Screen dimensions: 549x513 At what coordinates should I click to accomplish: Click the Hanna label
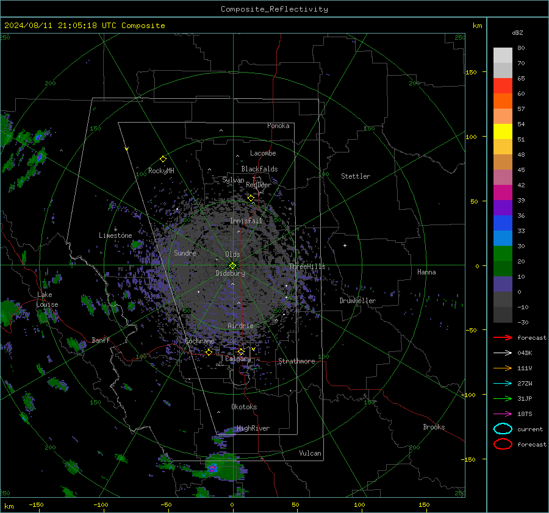click(426, 272)
